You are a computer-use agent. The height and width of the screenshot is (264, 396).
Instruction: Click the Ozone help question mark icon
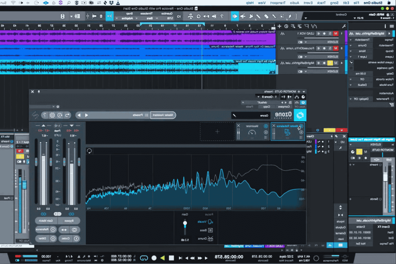click(45, 115)
